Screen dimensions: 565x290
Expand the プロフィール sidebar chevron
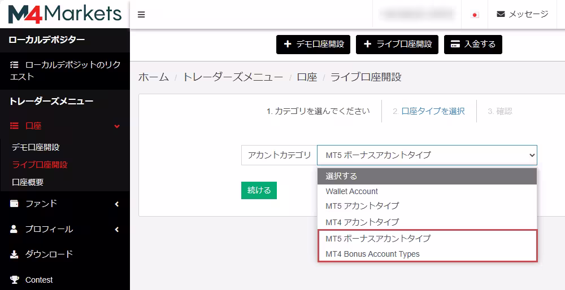(x=117, y=229)
